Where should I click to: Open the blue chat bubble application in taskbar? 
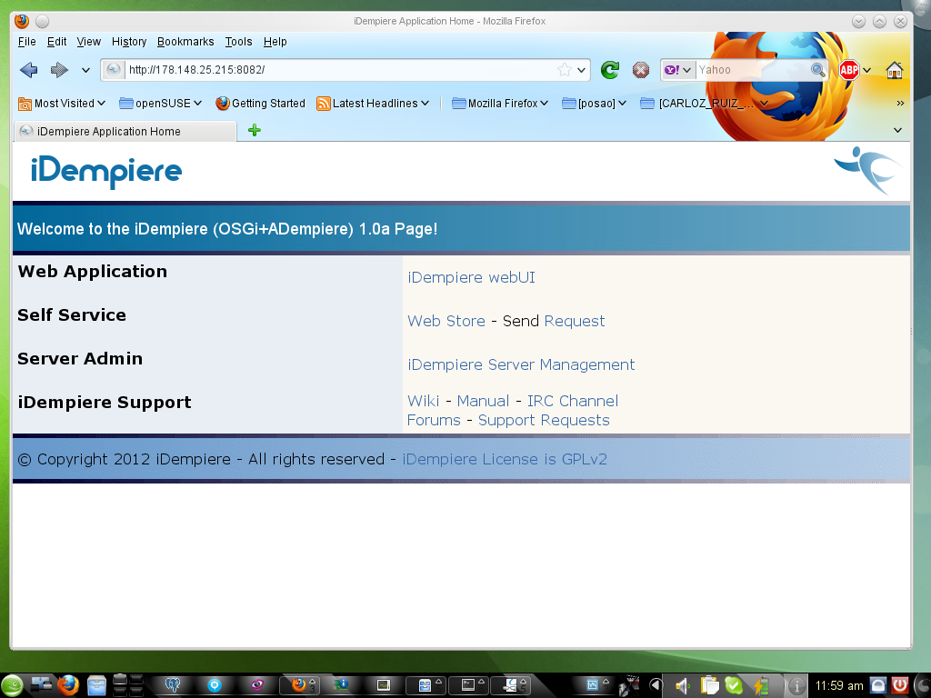(x=215, y=685)
